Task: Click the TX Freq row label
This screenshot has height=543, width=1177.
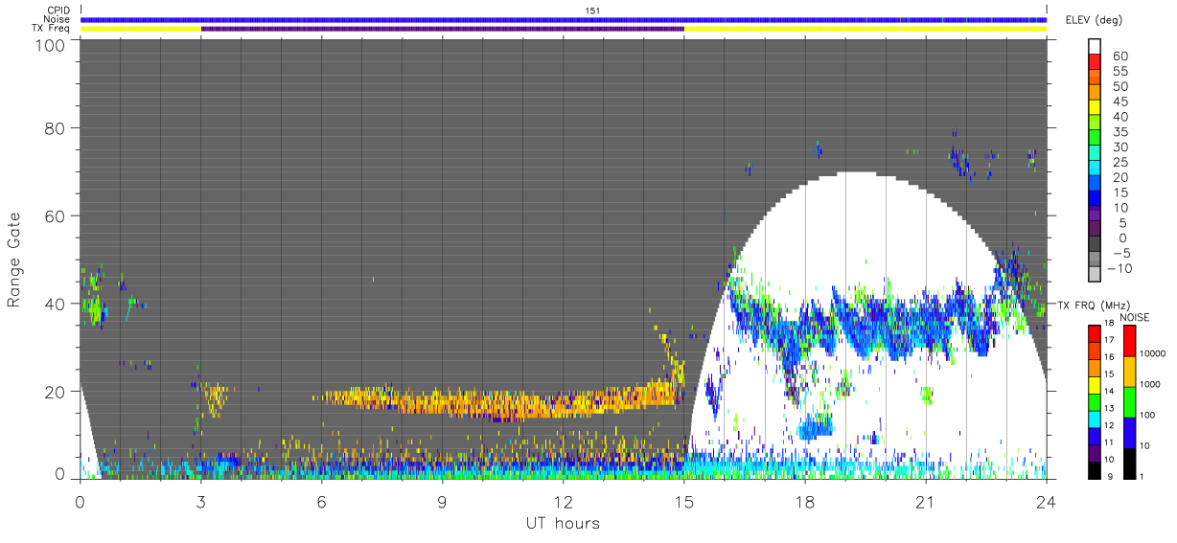Action: [52, 29]
